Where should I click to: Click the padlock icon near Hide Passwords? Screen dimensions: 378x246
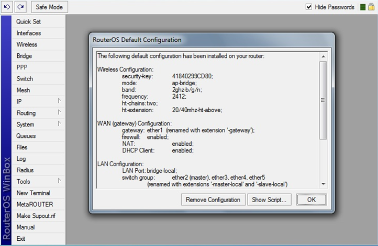pyautogui.click(x=371, y=7)
